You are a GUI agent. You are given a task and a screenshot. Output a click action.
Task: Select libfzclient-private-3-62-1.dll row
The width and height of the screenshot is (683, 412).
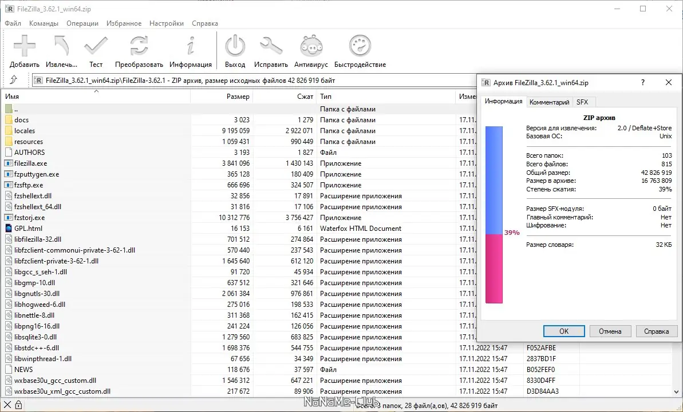tap(239, 261)
